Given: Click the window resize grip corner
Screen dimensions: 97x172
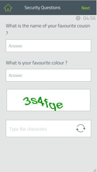Looking at the screenshot, I should pos(95,170).
